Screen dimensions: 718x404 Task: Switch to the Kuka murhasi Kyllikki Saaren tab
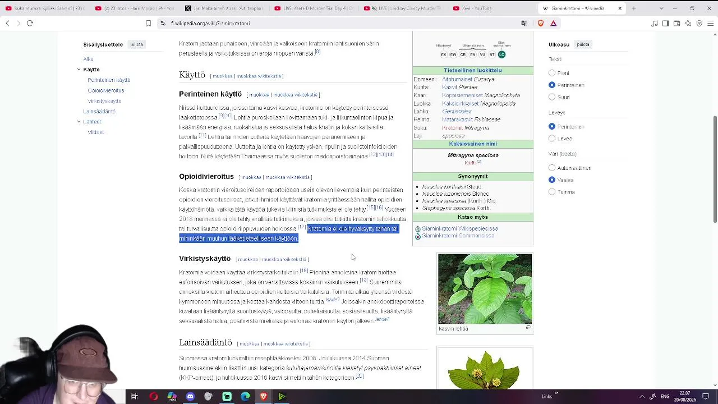pyautogui.click(x=44, y=8)
